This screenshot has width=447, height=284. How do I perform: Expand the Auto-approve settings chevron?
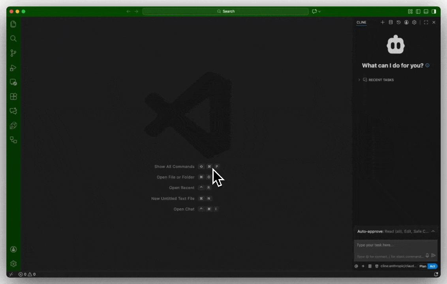click(x=433, y=231)
